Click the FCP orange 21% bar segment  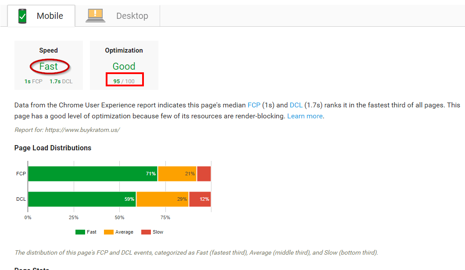point(177,174)
